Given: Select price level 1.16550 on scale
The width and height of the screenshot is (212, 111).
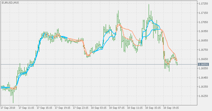Looking at the screenshot, I should [x=203, y=68].
